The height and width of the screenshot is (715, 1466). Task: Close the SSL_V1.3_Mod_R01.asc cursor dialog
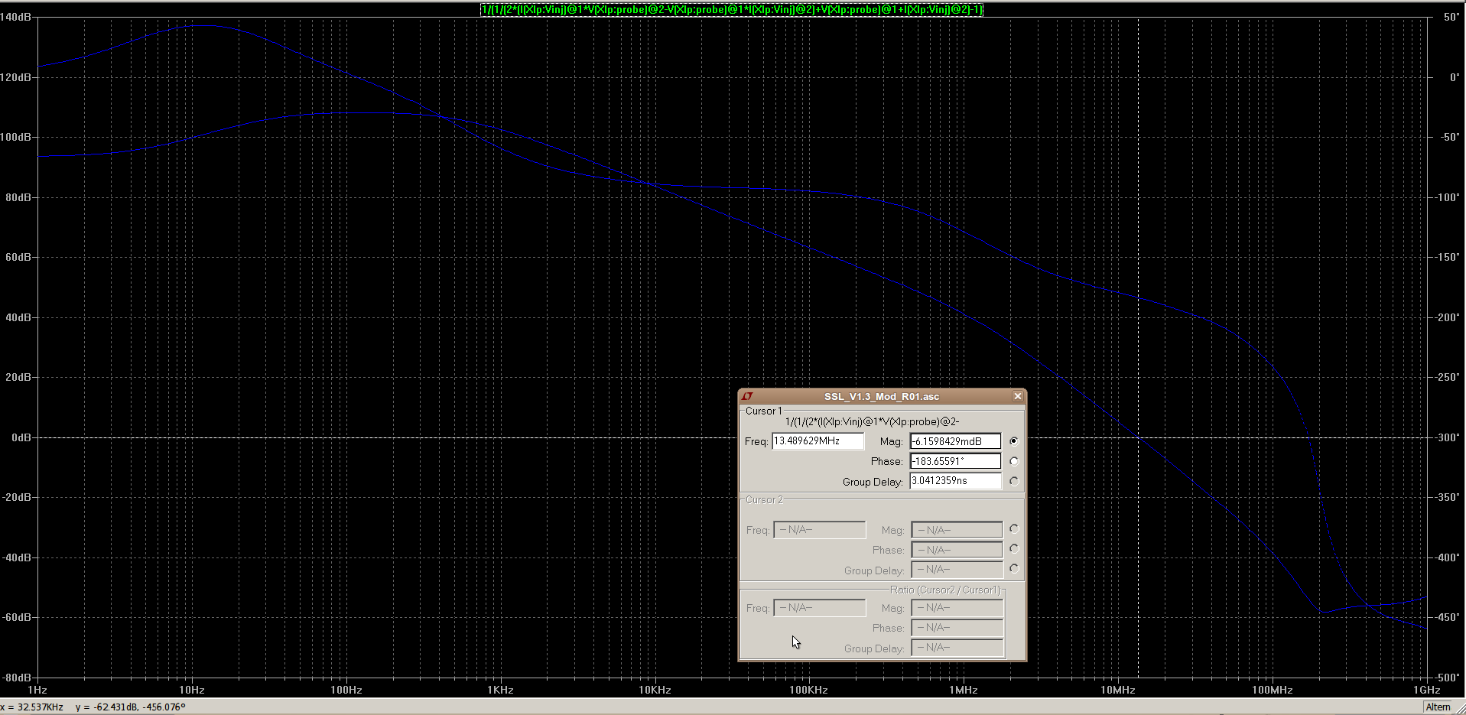(x=1017, y=396)
